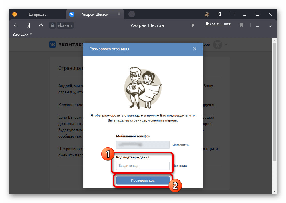Screen dimensions: 286x203
Task: Click the browser back arrow
Action: click(16, 25)
